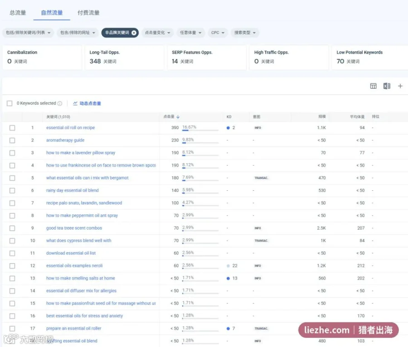Open the 包含/排除的网址 dropdown
Image resolution: width=408 pixels, height=347 pixels.
(78, 33)
